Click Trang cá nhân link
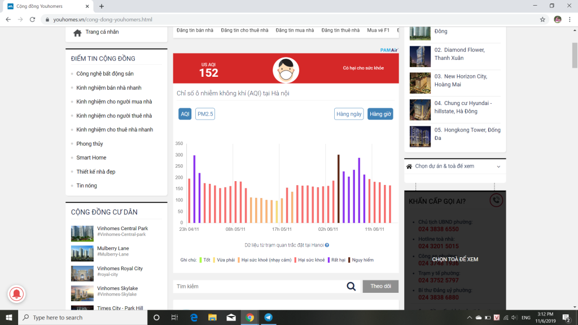This screenshot has height=325, width=578. (102, 32)
